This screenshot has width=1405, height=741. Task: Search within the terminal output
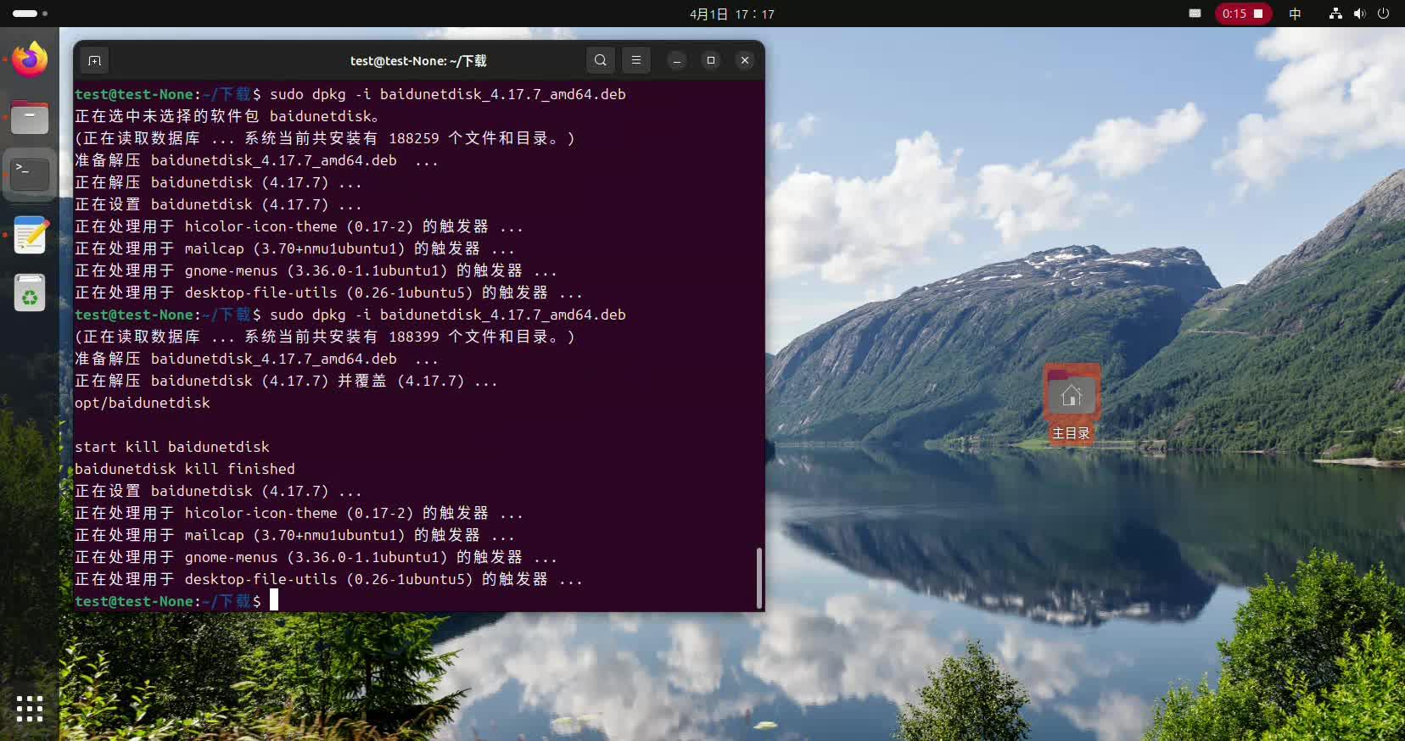point(601,60)
